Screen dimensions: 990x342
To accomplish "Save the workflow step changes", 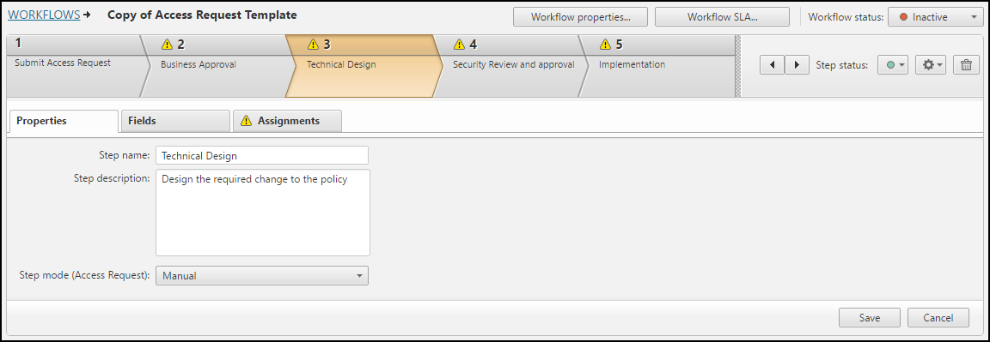I will pos(870,317).
